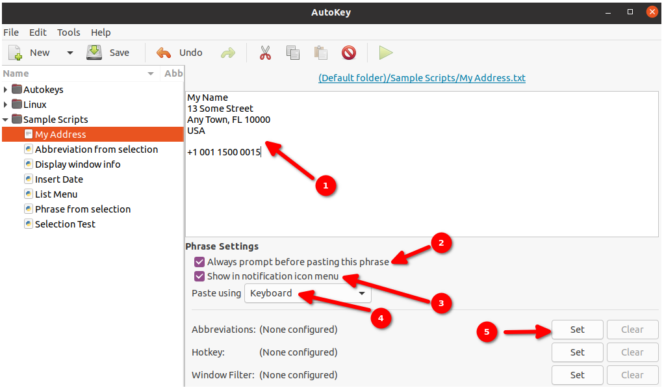
Task: Click the Cut scissors icon
Action: tap(265, 53)
